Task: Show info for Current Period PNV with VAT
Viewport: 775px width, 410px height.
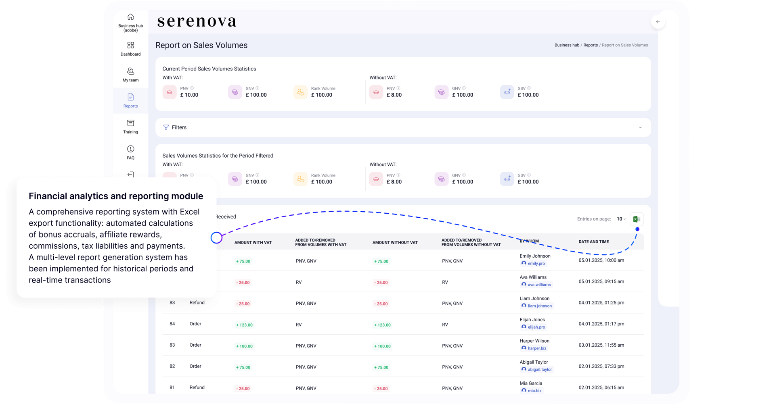Action: click(192, 88)
